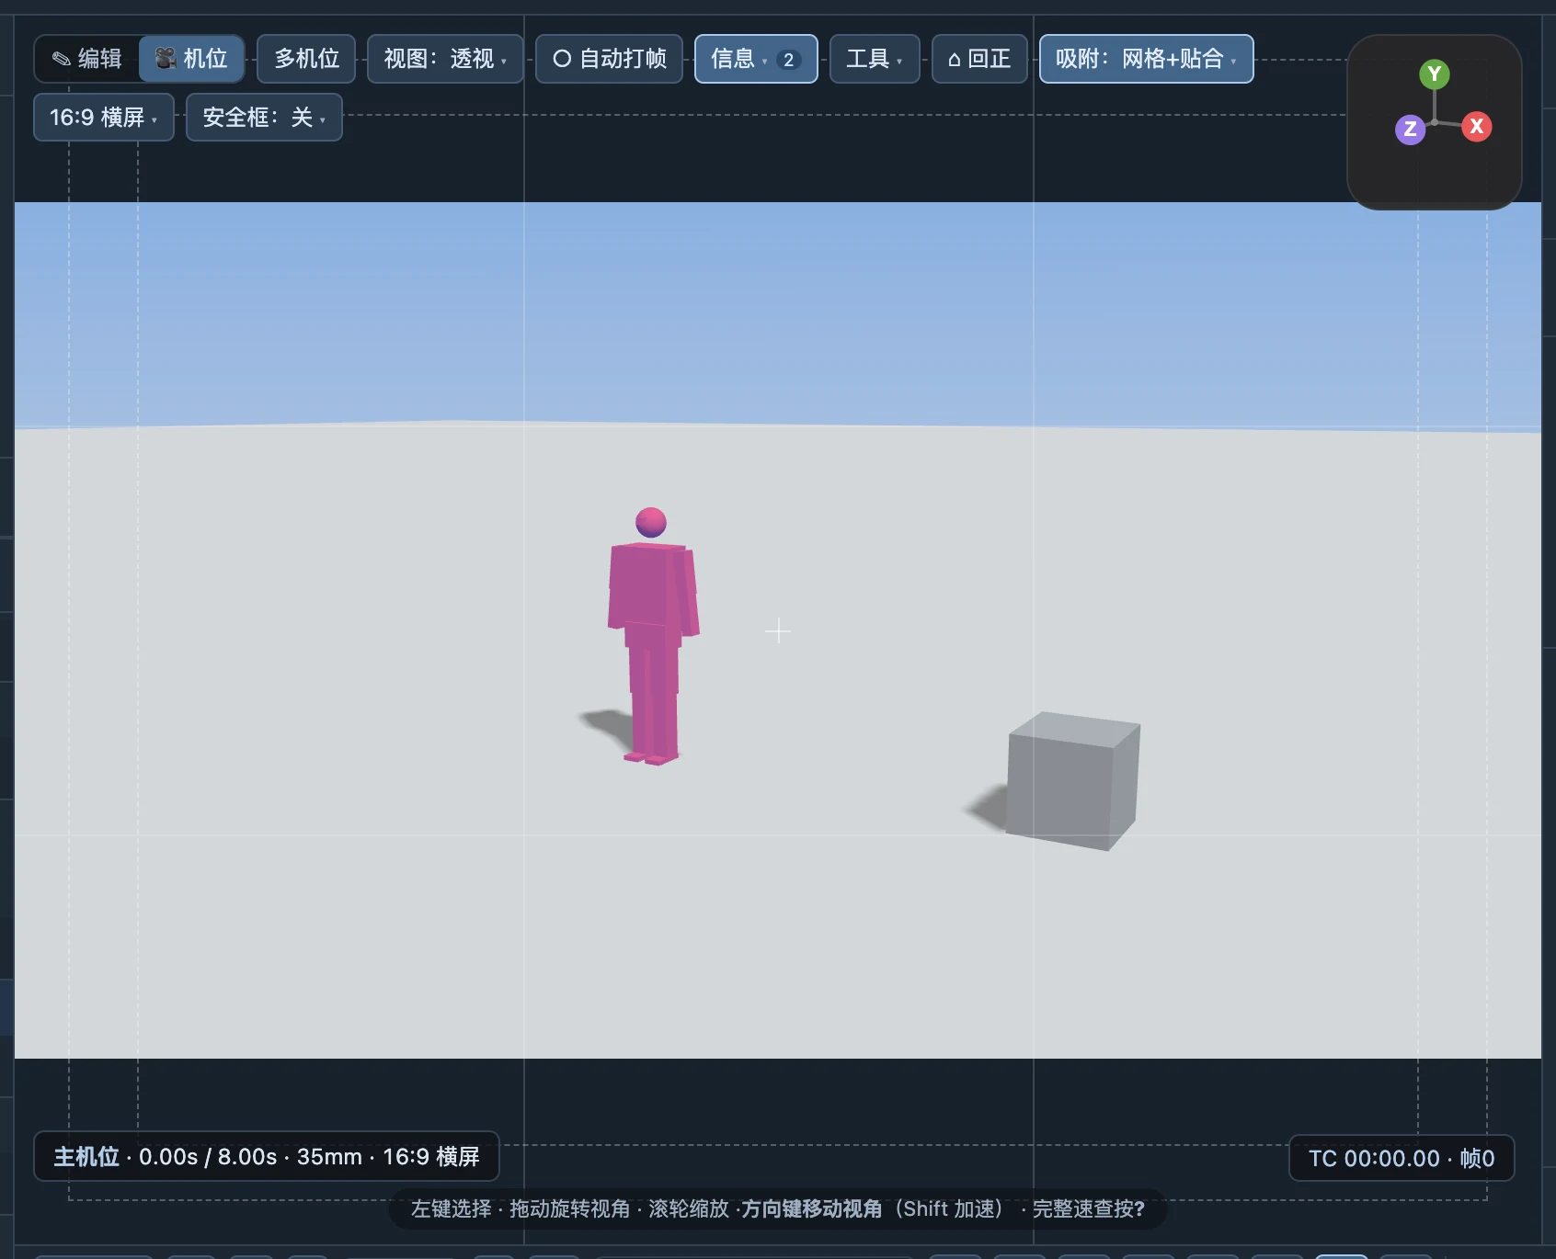The image size is (1556, 1259).
Task: Open the 安全框: 关 safe frame dropdown
Action: pyautogui.click(x=264, y=118)
